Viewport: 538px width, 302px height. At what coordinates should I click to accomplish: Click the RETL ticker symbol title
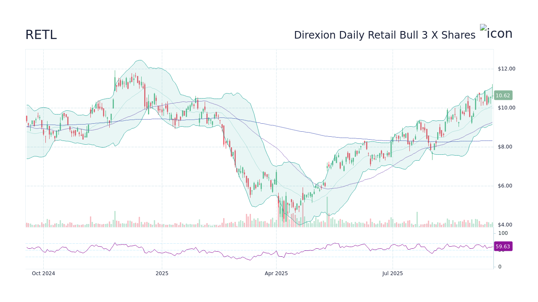(41, 35)
